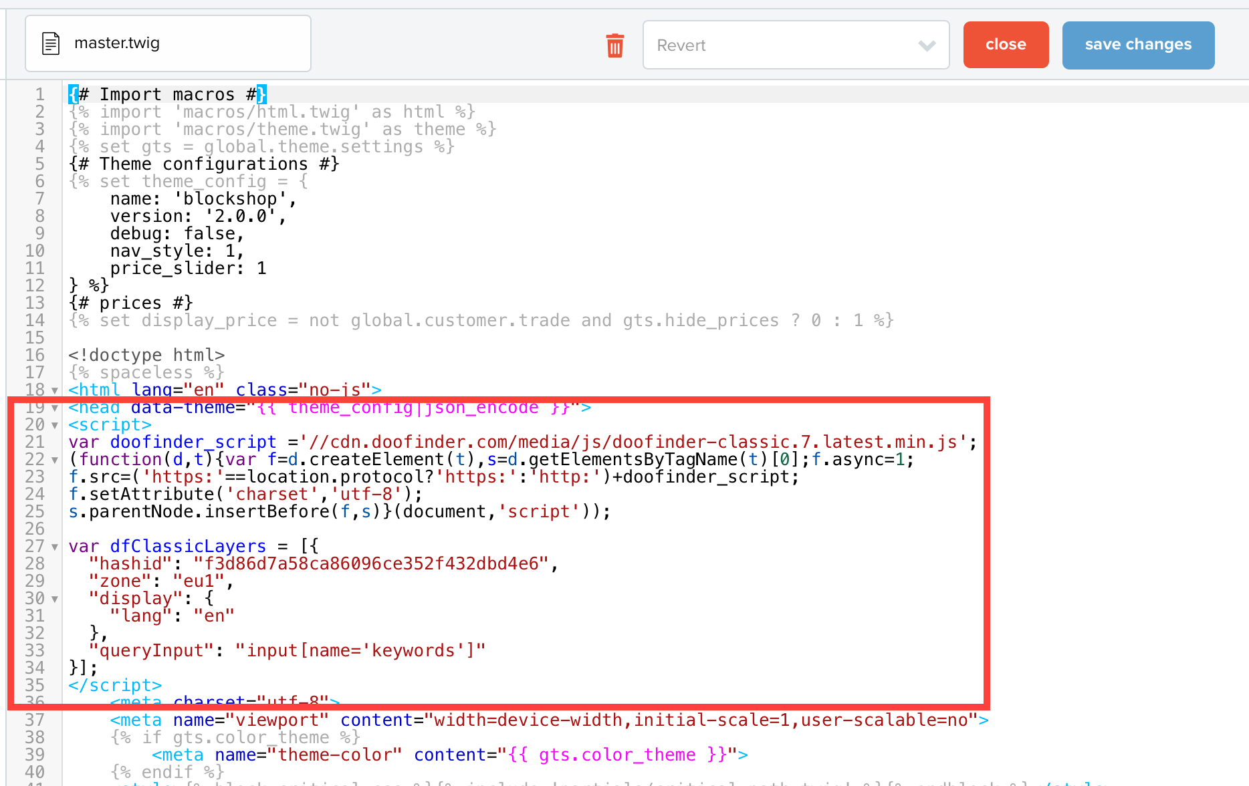Click the meta viewport line
The height and width of the screenshot is (786, 1249).
coord(550,720)
